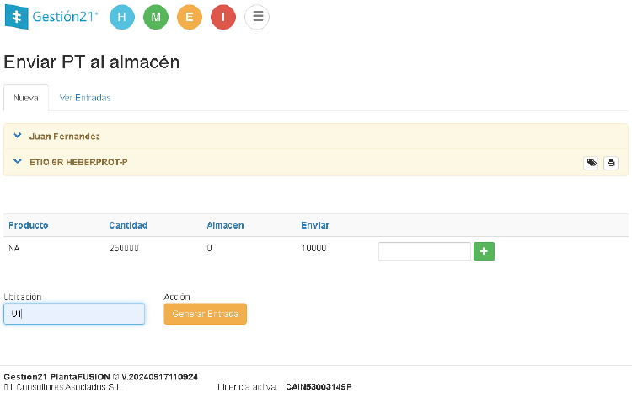Image resolution: width=632 pixels, height=409 pixels.
Task: Click the red I circle icon
Action: click(223, 17)
